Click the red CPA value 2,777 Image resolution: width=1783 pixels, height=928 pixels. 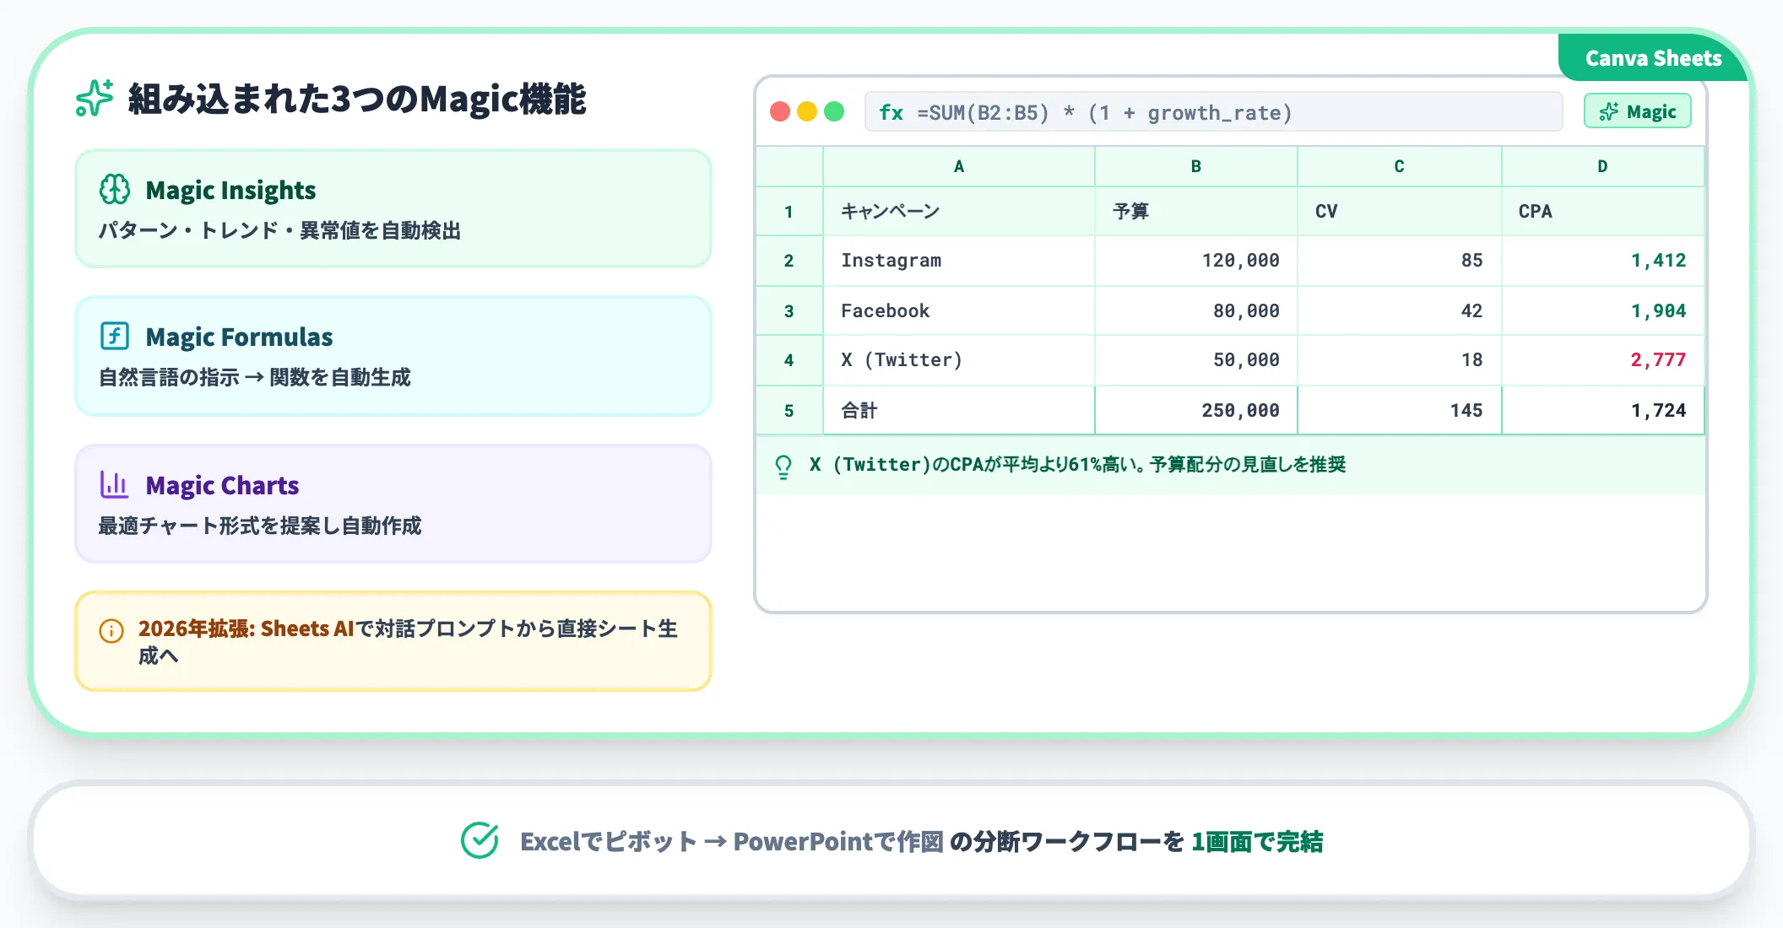[1602, 360]
